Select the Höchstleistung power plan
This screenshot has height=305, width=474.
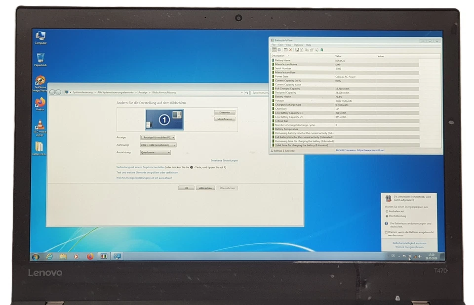(x=396, y=217)
